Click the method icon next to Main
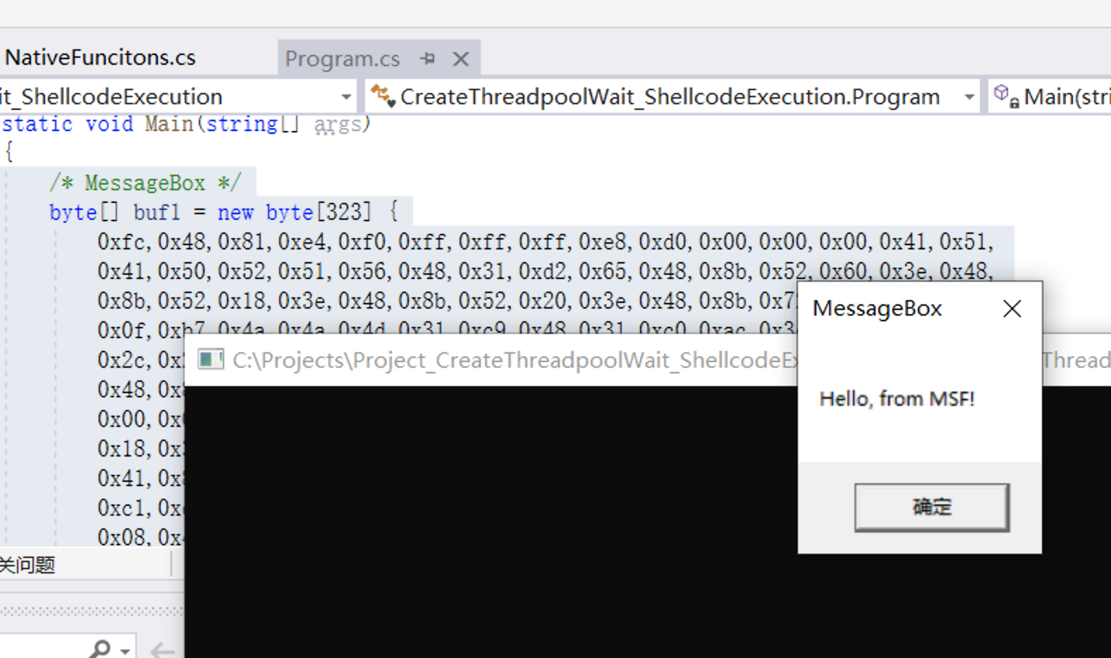The width and height of the screenshot is (1111, 658). click(x=1006, y=95)
